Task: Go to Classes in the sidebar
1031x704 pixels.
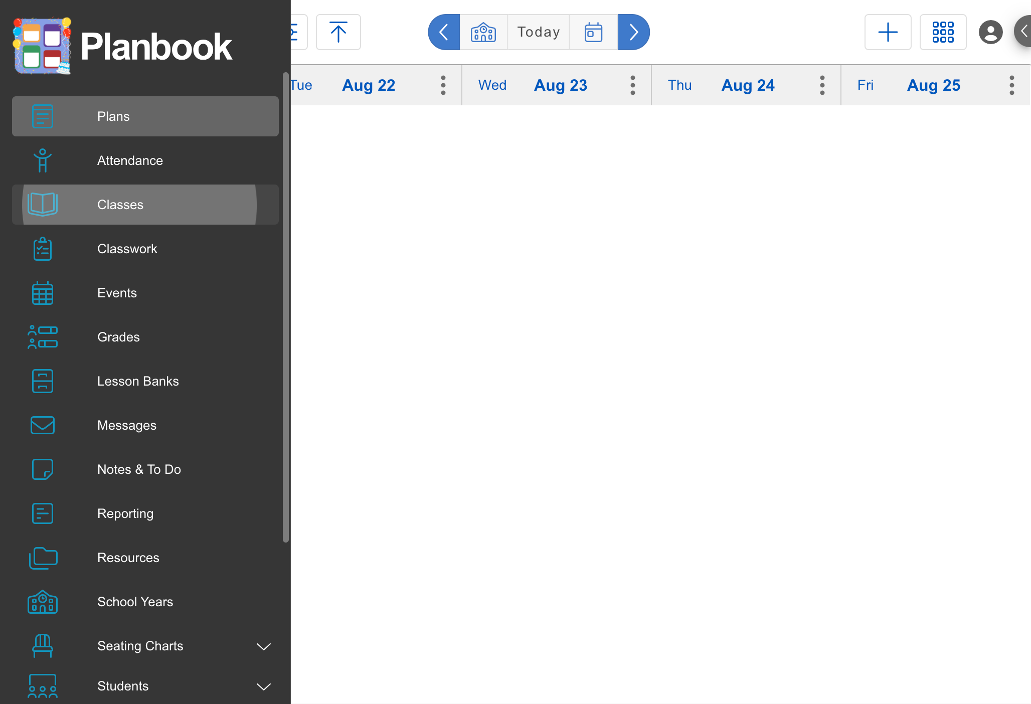Action: pyautogui.click(x=145, y=205)
